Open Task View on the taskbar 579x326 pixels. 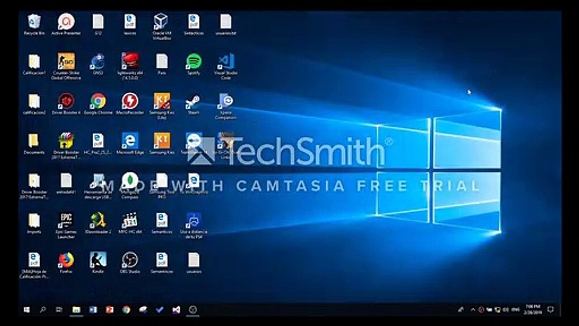point(59,310)
